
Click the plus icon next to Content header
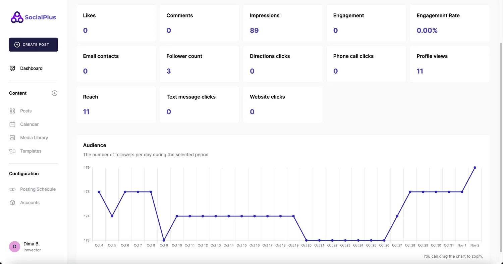click(x=54, y=93)
